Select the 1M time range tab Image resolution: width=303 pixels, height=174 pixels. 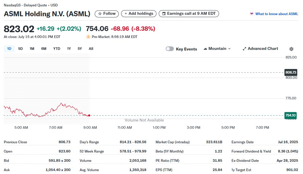click(32, 49)
